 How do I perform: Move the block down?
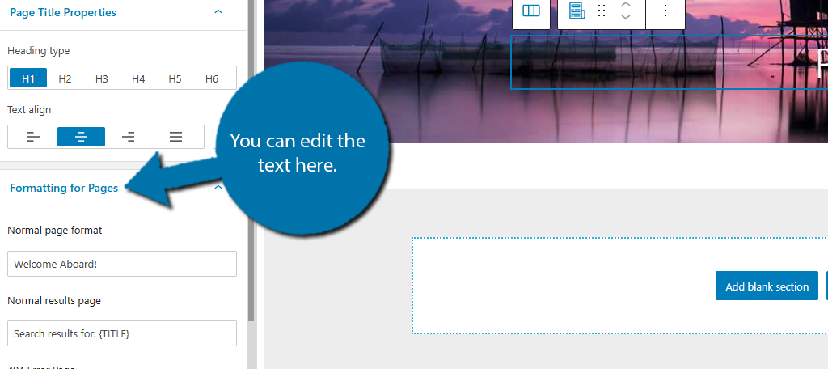pos(626,17)
